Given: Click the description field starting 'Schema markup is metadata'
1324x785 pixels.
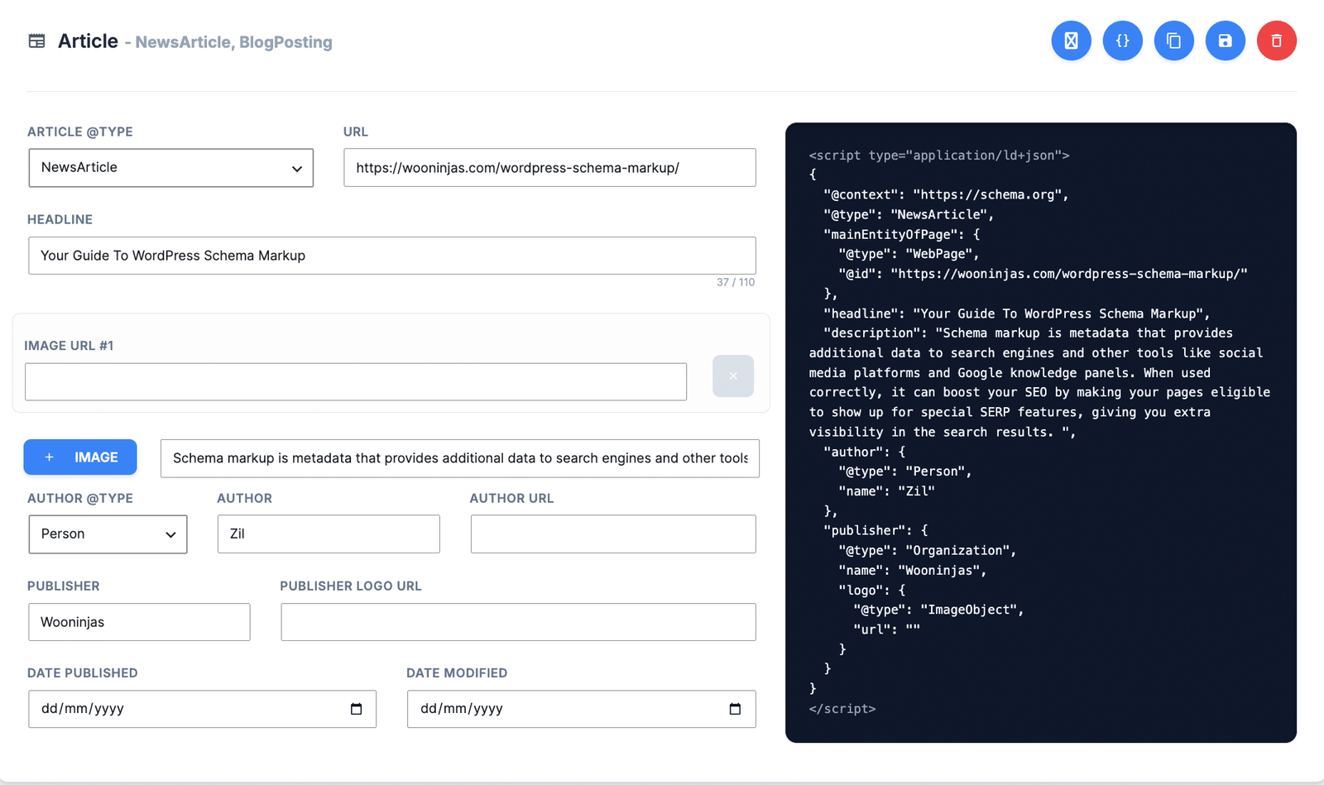Looking at the screenshot, I should 460,458.
